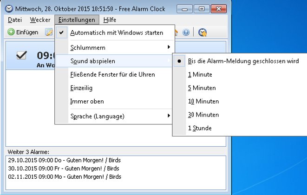Pick 30 Minuten sound duration
Screen dimensions: 307x195
(x=240, y=115)
